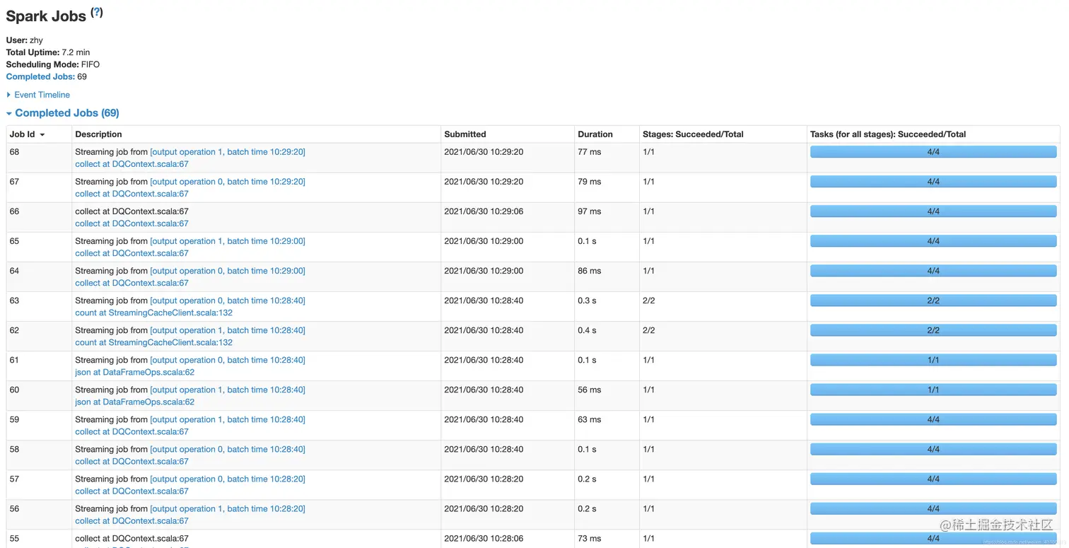
Task: Click job 62's 2/2 tasks progress bar
Action: pos(933,330)
